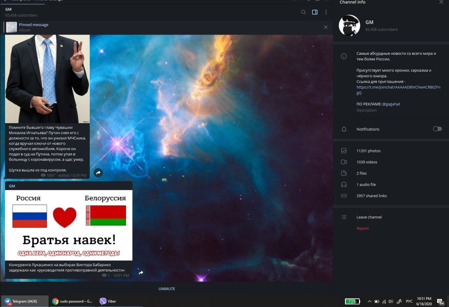Click the GM sender name on Братья навек post

(12, 186)
